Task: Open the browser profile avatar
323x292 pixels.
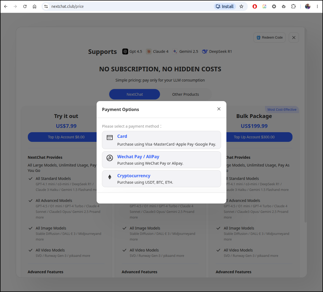Action: tap(308, 6)
